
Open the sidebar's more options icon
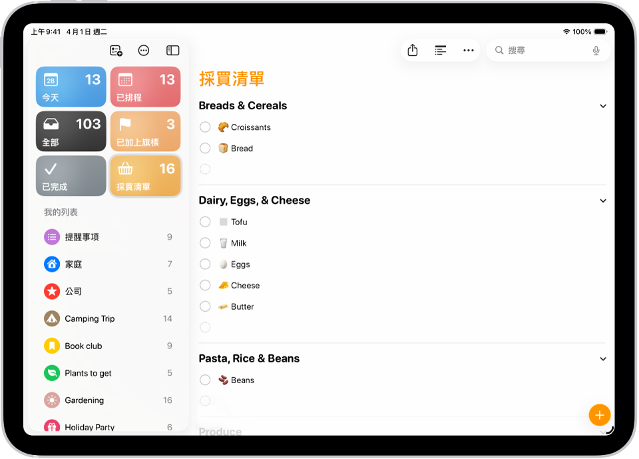tap(144, 50)
